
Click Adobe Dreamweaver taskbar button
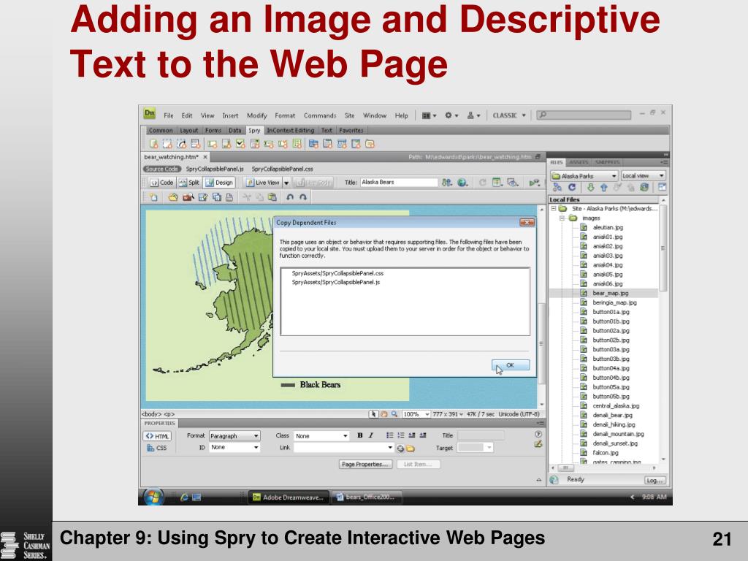click(x=289, y=497)
